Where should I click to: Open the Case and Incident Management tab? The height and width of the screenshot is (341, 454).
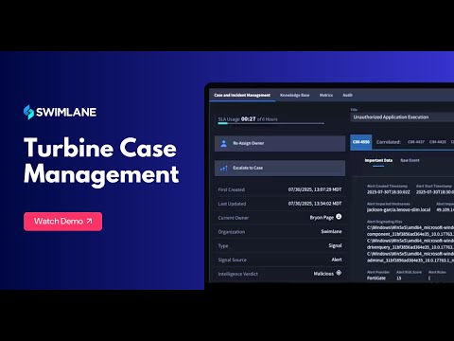242,95
